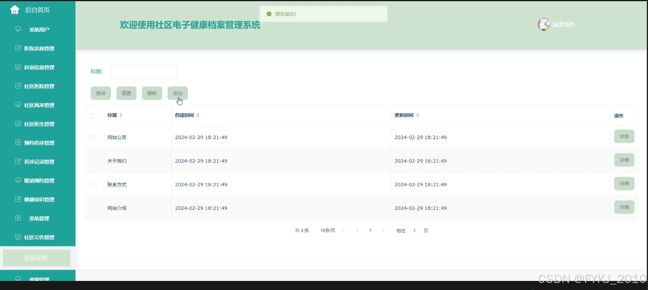648x290 pixels.
Task: Go to previous page arrow
Action: click(x=357, y=231)
